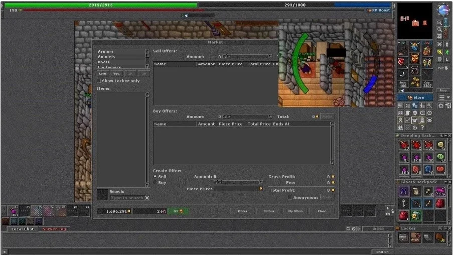453x256 pixels.
Task: Open My Offers in the Market
Action: tap(295, 211)
